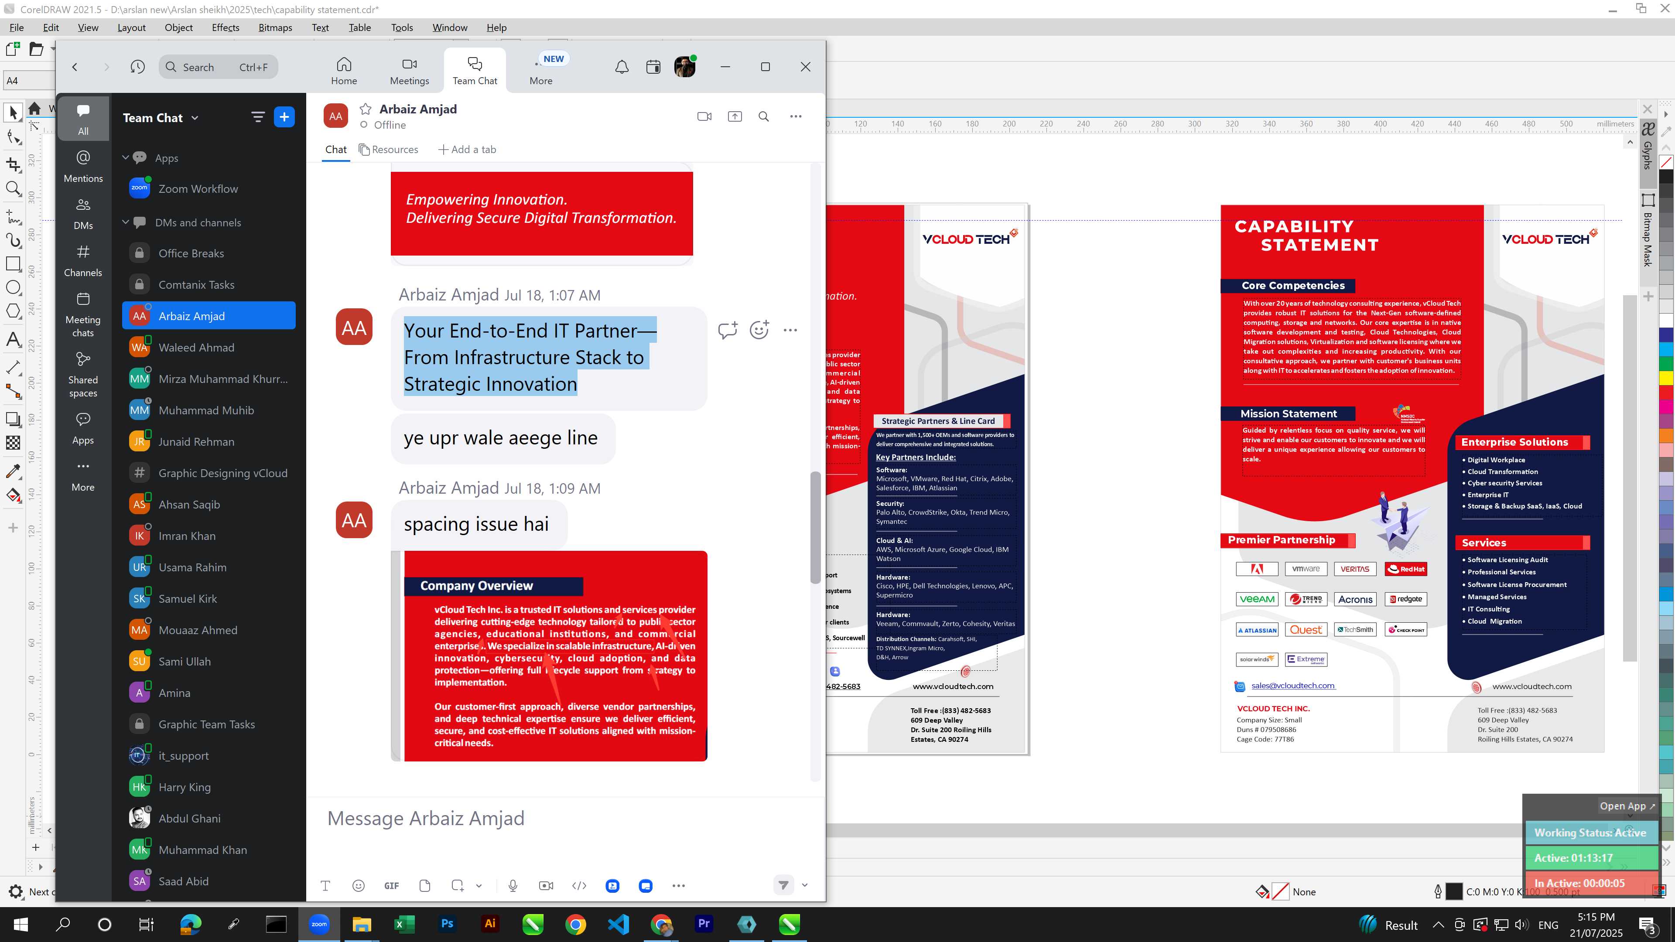Screen dimensions: 1675x942
Task: Open Zoom notifications bell
Action: 622,67
